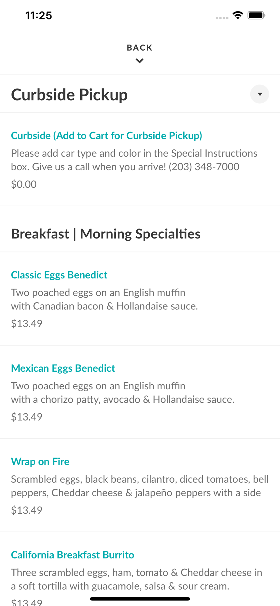Viewport: 280px width, 606px height.
Task: Select the Curbside Pickup section heading
Action: point(69,95)
